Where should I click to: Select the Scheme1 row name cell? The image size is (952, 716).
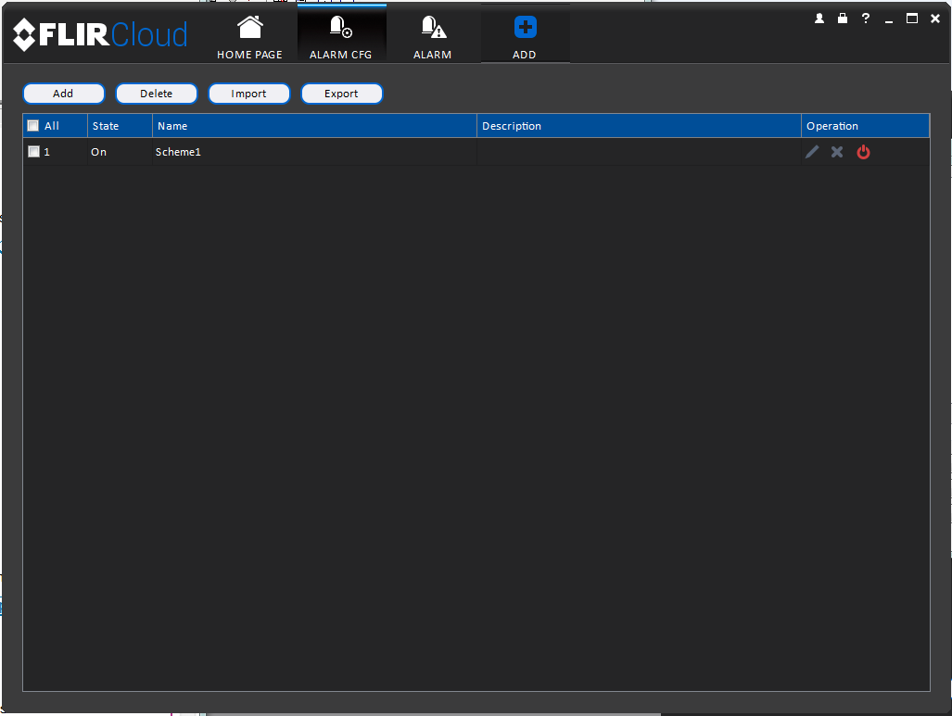click(314, 152)
